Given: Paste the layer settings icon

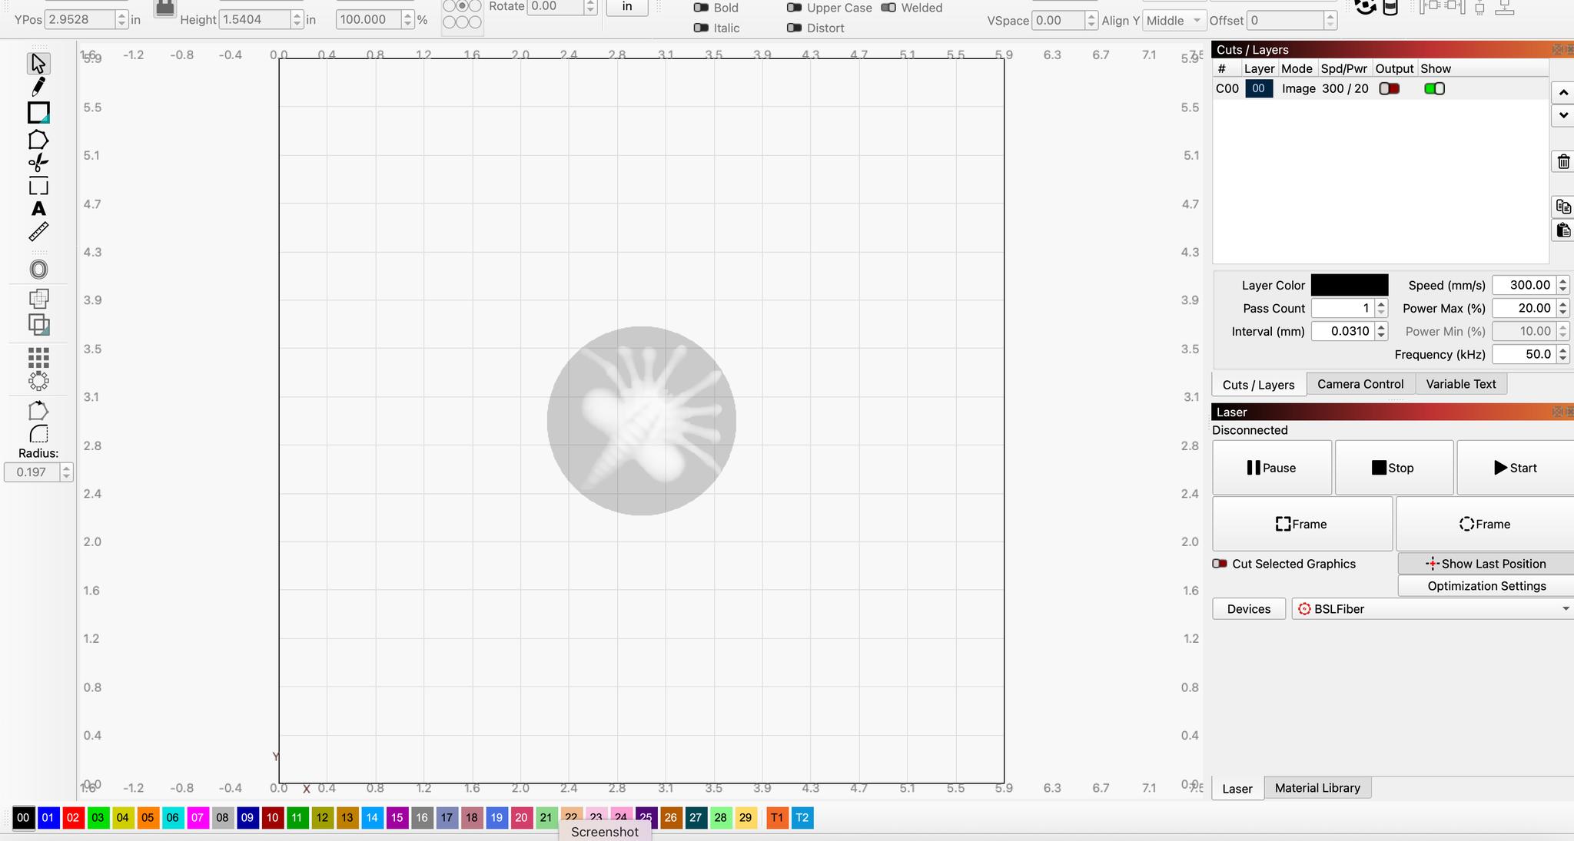Looking at the screenshot, I should point(1563,230).
